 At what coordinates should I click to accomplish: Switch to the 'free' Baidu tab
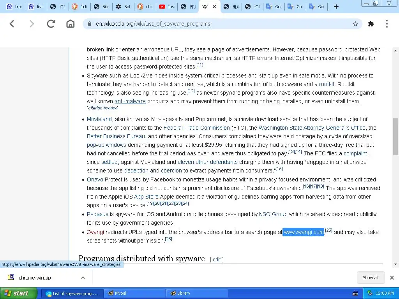(x=14, y=7)
